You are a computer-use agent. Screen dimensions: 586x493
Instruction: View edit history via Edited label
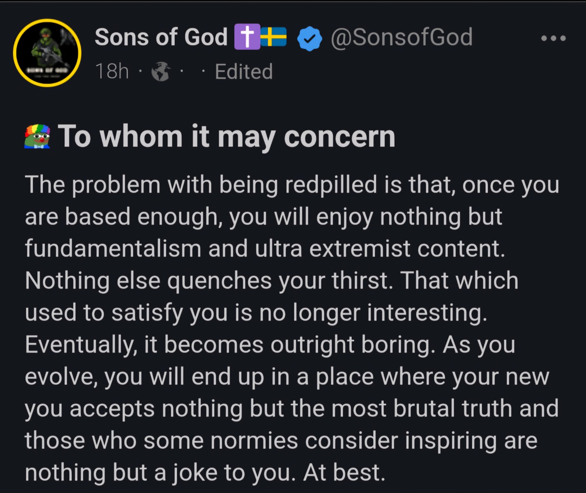pos(244,72)
